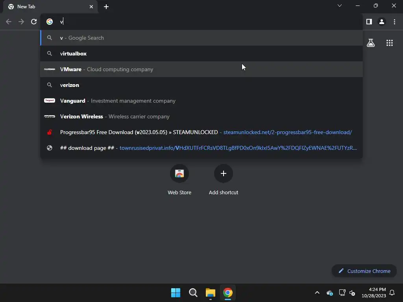This screenshot has width=403, height=302.
Task: Choose Vanguard Investment management company suggestion
Action: [201, 101]
